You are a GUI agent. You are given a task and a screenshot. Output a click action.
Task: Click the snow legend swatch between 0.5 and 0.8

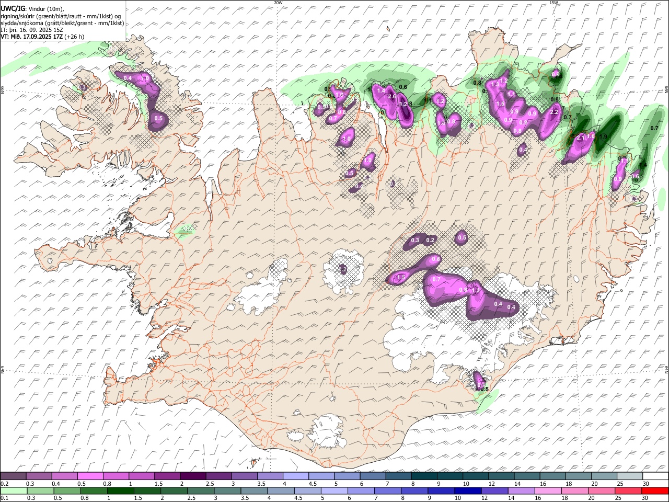click(90, 476)
